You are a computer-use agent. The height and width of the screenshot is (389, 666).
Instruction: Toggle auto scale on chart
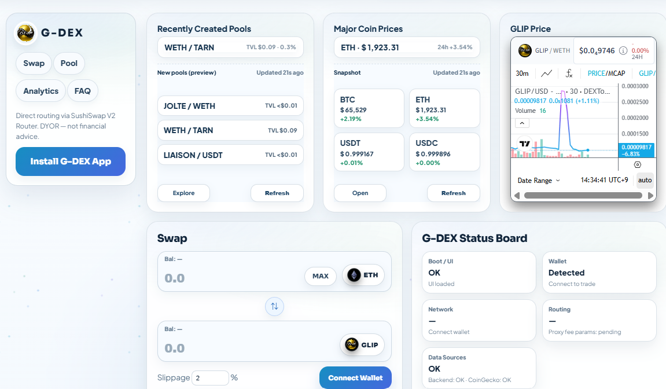tap(645, 180)
